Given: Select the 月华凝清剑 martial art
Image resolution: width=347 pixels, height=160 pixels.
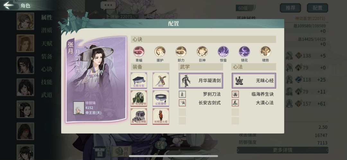Looking at the screenshot, I should (x=201, y=81).
